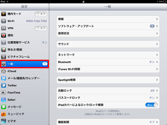
Task: Tap the 一般 title header
Action: [108, 7]
